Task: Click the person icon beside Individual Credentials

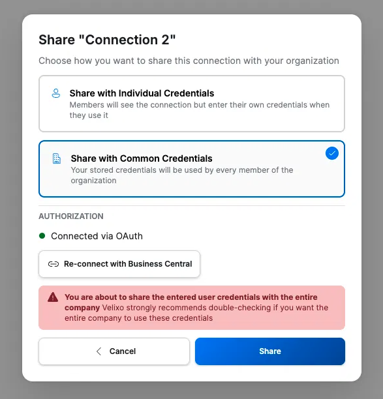Action: click(56, 93)
